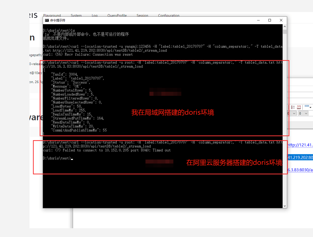Image resolution: width=313 pixels, height=237 pixels.
Task: Click the scrollbar down arrow icon
Action: [x=285, y=205]
